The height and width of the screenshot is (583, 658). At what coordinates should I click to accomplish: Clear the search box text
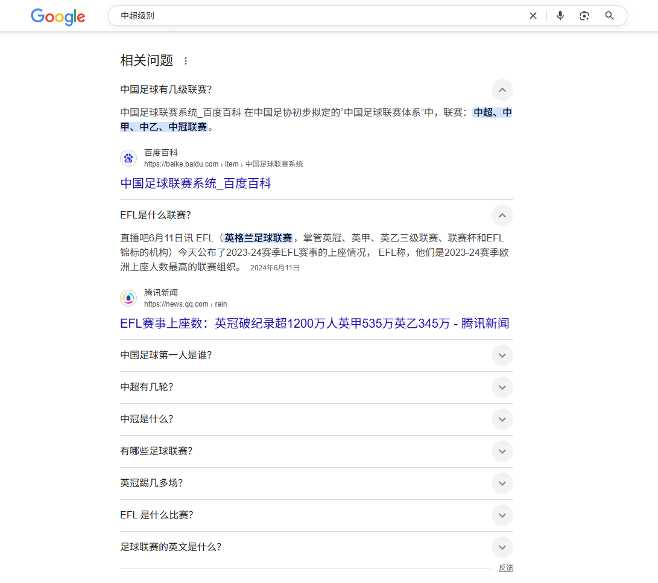coord(533,16)
